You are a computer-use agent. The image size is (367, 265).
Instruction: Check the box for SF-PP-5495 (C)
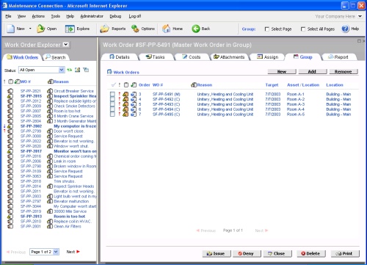112,115
